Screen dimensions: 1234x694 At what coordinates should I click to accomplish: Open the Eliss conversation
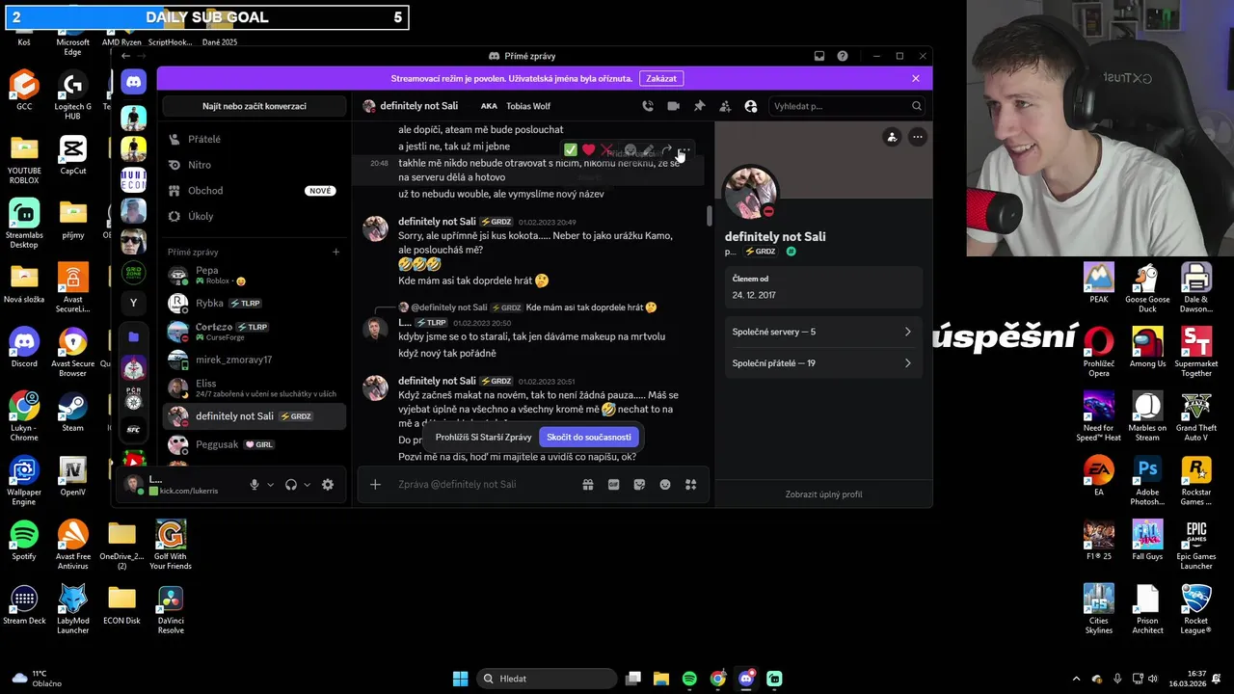pyautogui.click(x=255, y=387)
